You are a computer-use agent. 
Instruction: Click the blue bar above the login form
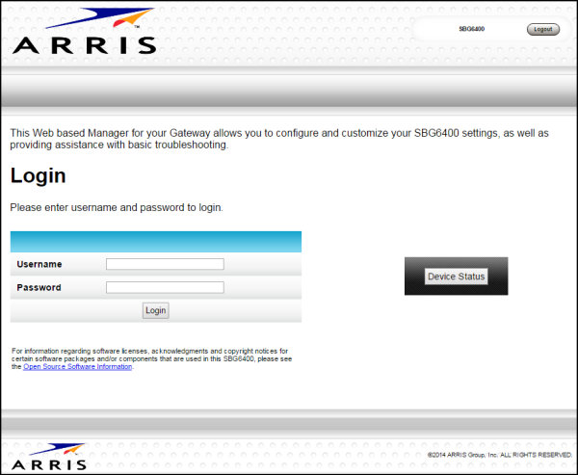coord(155,241)
